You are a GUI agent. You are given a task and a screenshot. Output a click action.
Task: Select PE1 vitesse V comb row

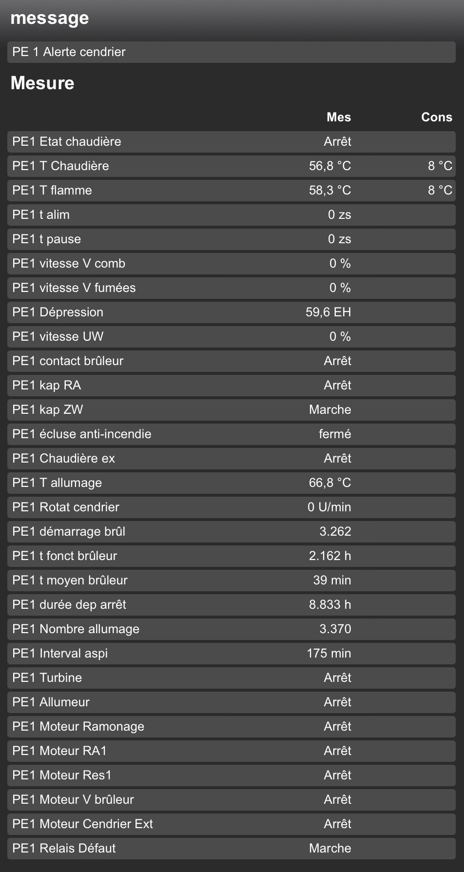click(231, 263)
